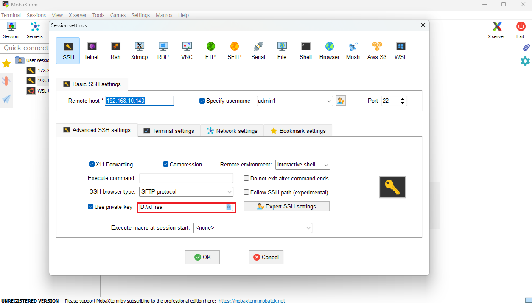Click the Quick connect search box
532x303 pixels.
pos(25,48)
